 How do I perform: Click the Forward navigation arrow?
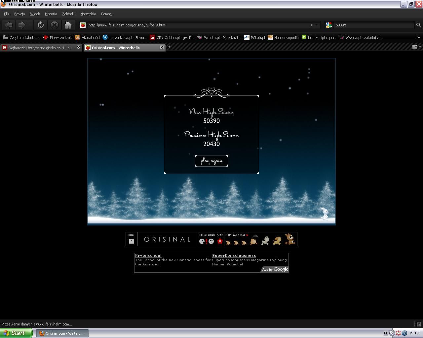click(22, 25)
